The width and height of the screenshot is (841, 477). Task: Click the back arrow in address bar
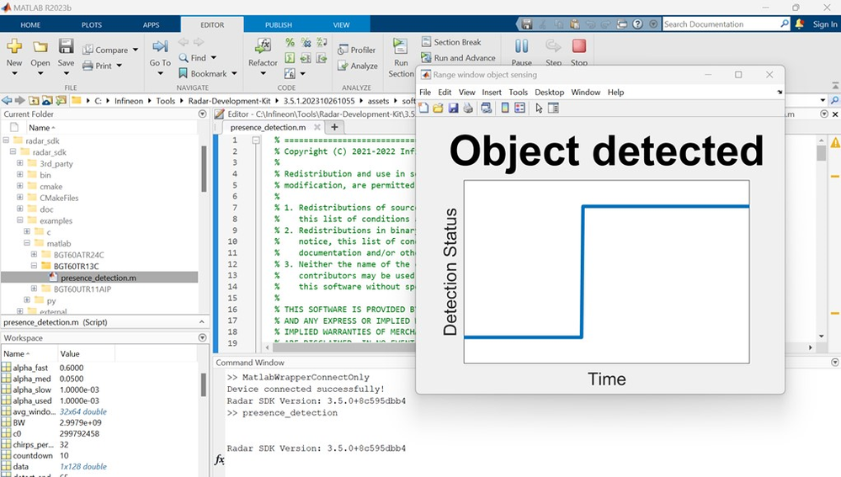7,100
